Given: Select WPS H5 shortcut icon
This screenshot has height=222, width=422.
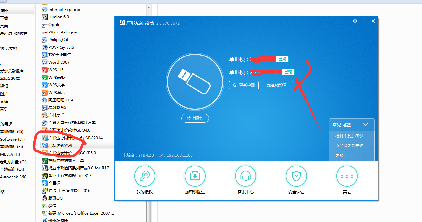Looking at the screenshot, I should 45,70.
